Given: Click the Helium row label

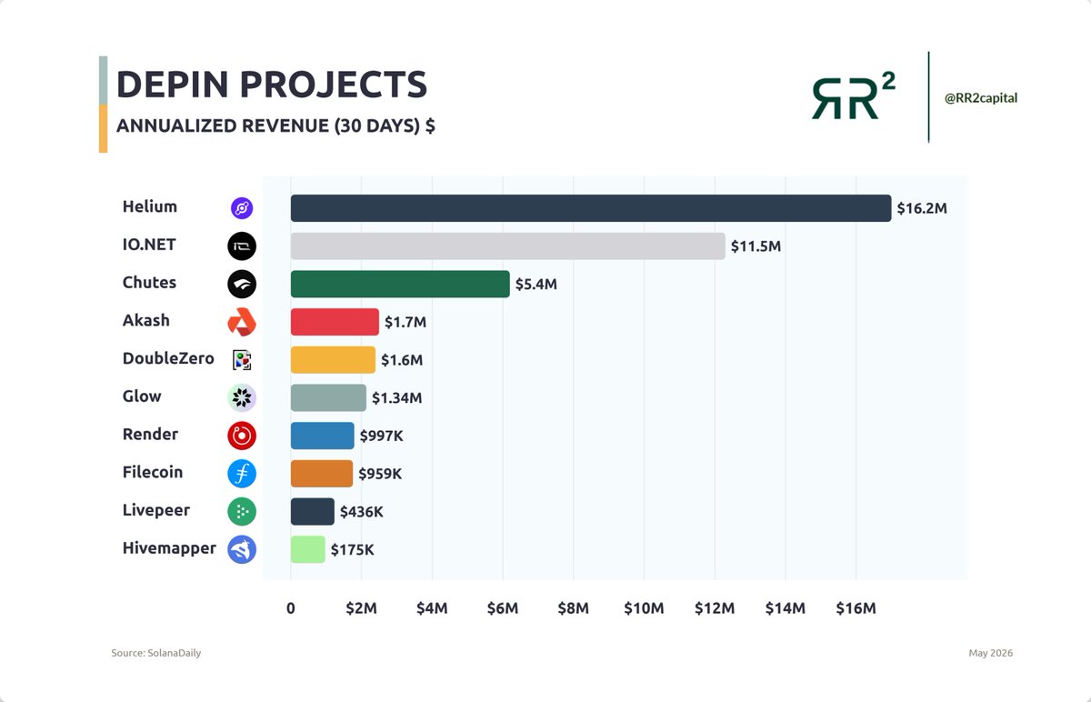Looking at the screenshot, I should 150,206.
